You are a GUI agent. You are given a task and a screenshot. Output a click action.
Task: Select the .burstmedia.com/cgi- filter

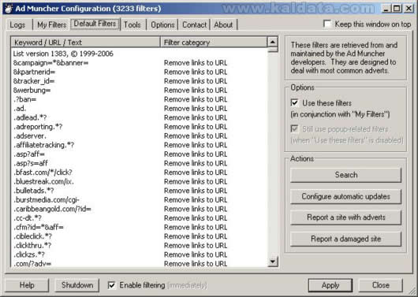click(139, 200)
